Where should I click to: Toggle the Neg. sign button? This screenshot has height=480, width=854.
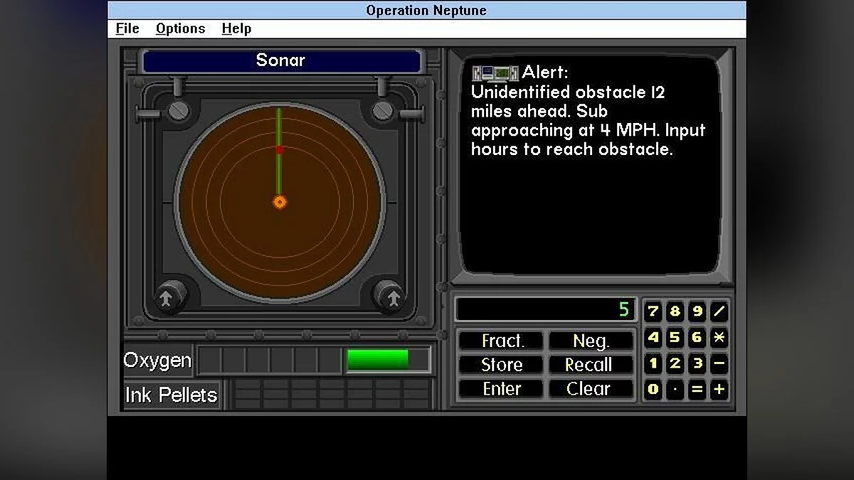point(591,341)
